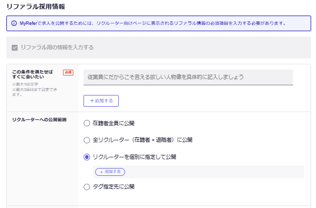This screenshot has height=208, width=316.
Task: Click the ＋追加する button under the input
Action: coord(101,100)
